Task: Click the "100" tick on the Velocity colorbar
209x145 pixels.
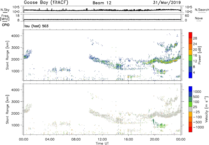Action: [x=196, y=102]
